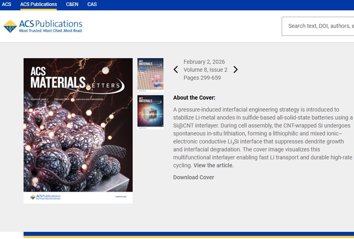Select the first small cover thumbnail

tap(150, 75)
